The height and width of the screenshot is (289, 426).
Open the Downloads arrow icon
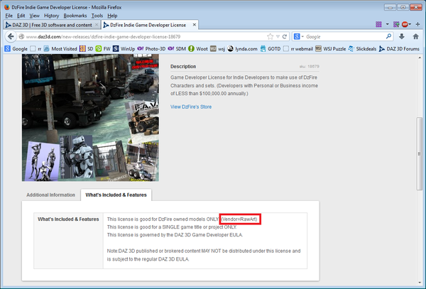[x=402, y=36]
